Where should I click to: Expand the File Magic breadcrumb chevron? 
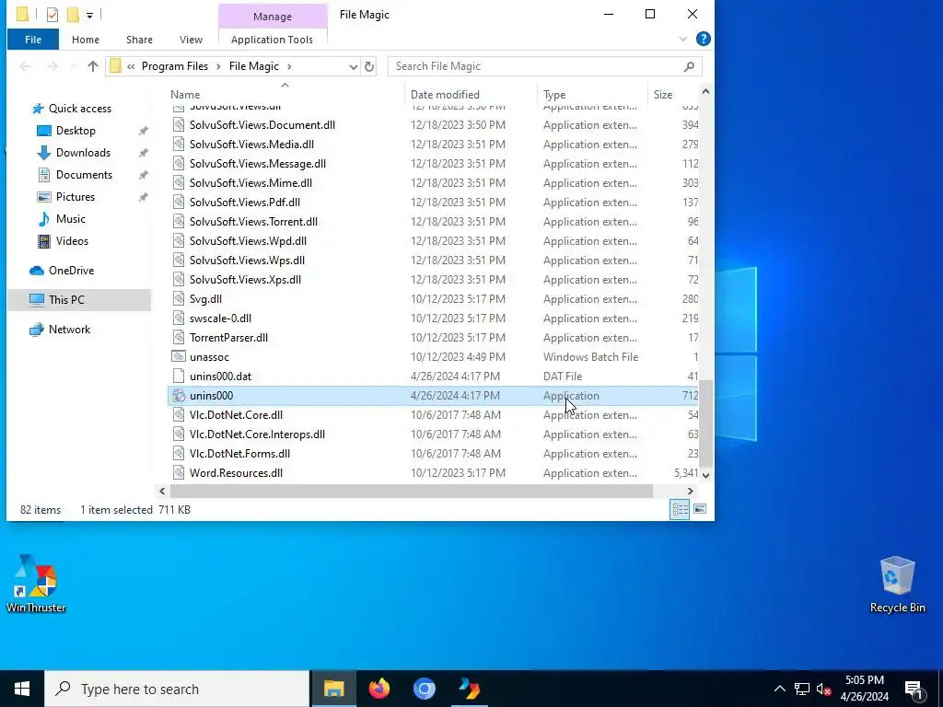289,66
